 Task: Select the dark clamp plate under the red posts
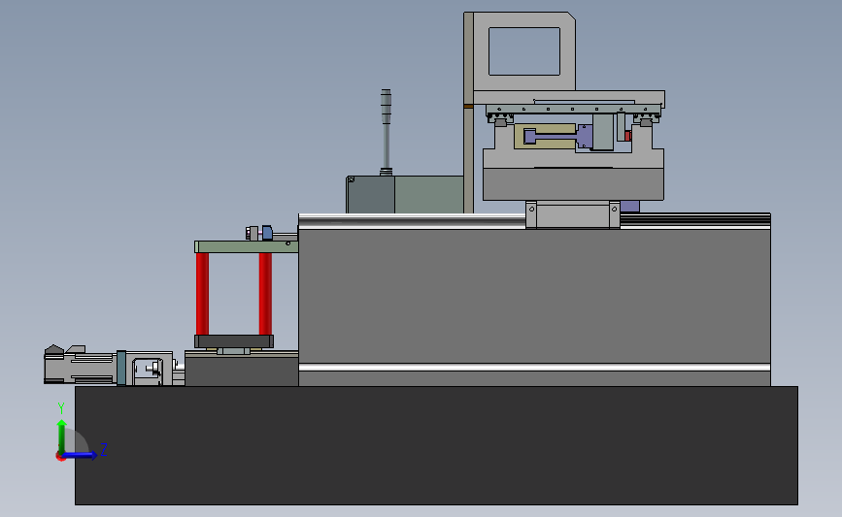(x=234, y=341)
